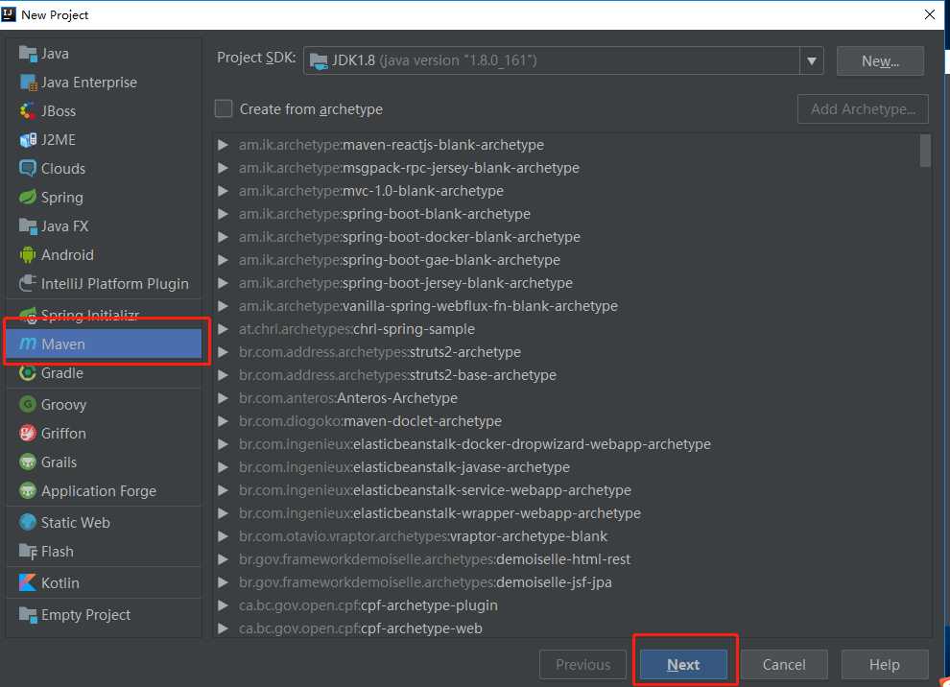The width and height of the screenshot is (950, 687).
Task: Open the Project SDK dropdown arrow
Action: point(811,60)
